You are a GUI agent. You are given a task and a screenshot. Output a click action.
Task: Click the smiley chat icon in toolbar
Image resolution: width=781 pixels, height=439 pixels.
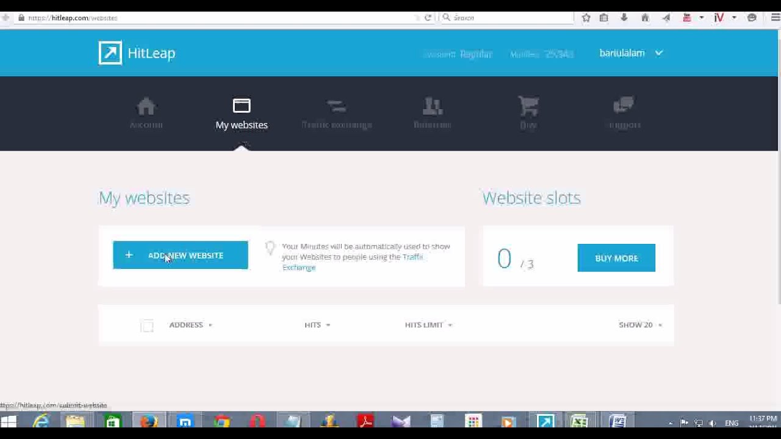752,18
